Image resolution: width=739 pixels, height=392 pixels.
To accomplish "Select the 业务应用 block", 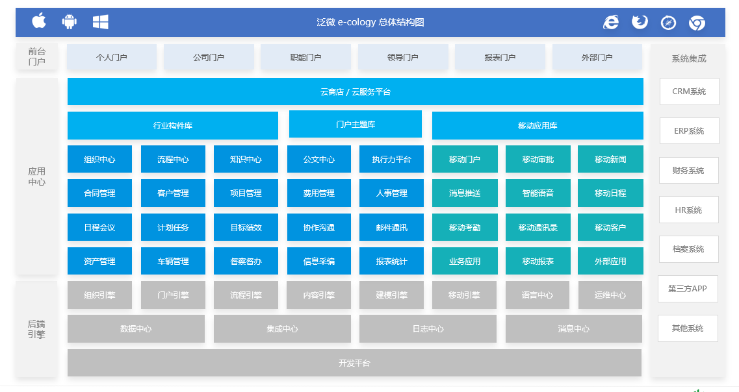I will [465, 261].
